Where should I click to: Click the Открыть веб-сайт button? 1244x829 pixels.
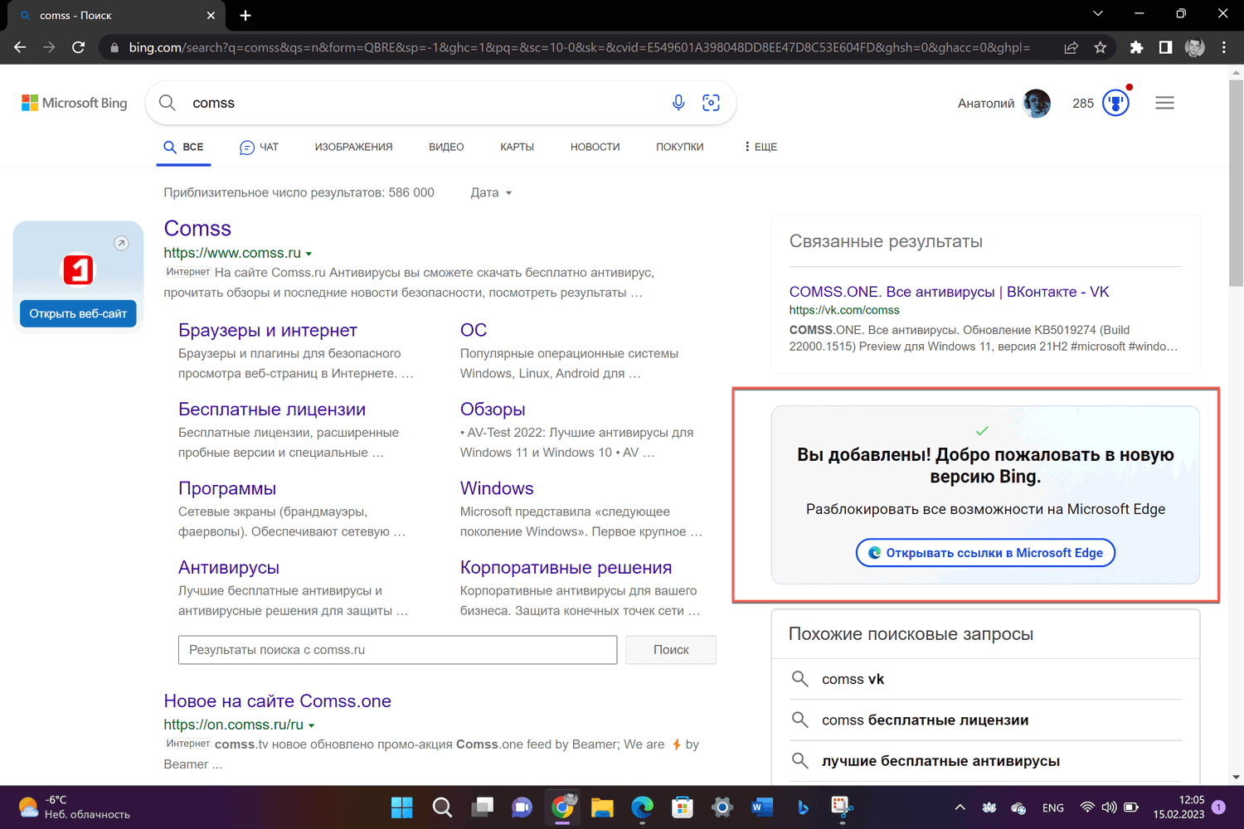pyautogui.click(x=78, y=313)
